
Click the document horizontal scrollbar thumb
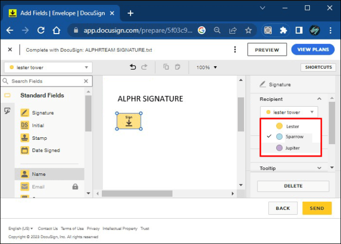pos(137,194)
